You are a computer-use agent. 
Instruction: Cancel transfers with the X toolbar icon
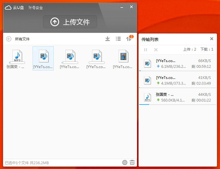[156, 50]
